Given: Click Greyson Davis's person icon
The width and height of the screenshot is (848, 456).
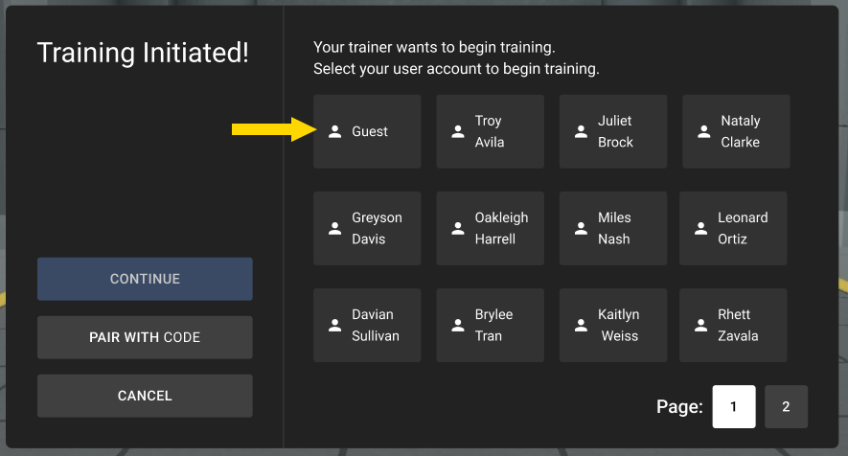Looking at the screenshot, I should coord(334,228).
